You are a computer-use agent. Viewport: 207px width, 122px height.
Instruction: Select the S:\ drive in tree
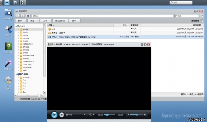(24, 92)
